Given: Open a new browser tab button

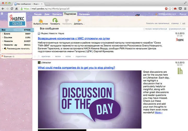Looking at the screenshot, I should pos(47,4).
